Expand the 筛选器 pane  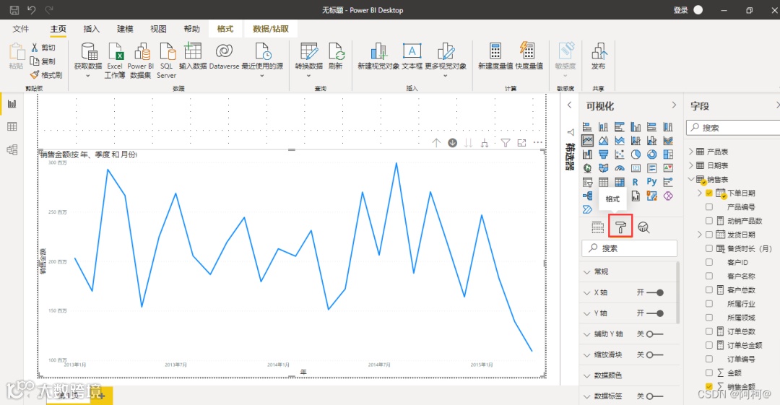click(570, 105)
